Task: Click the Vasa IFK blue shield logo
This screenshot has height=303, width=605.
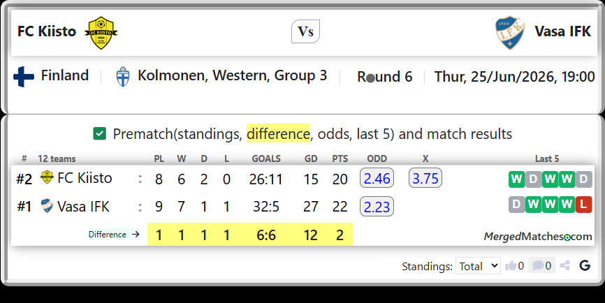Action: point(510,32)
